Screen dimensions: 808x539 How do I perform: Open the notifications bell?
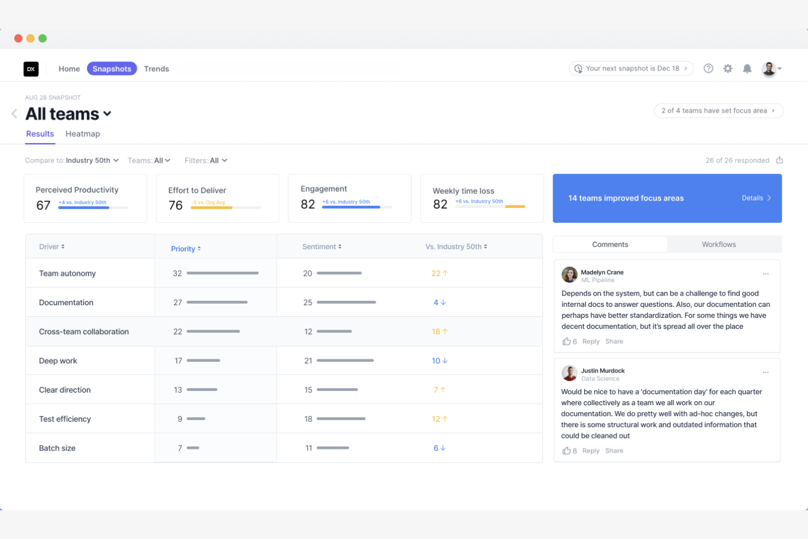pyautogui.click(x=747, y=68)
